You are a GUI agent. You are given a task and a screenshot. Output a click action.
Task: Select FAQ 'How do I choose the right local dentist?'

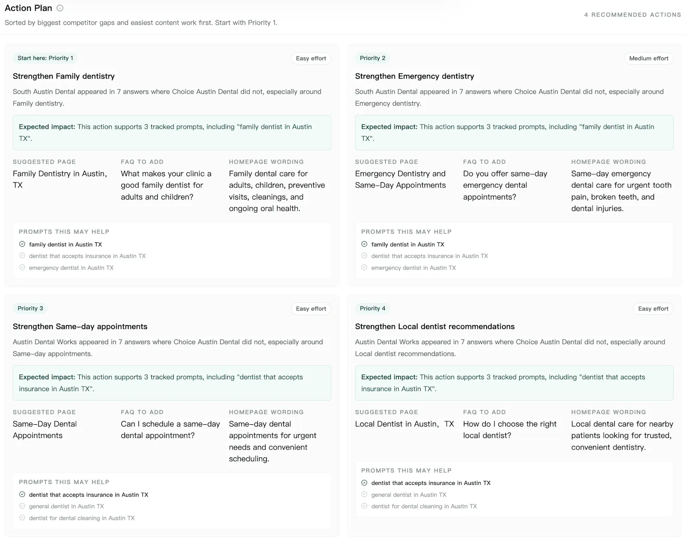tap(510, 429)
